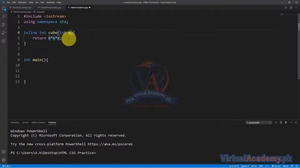Screen dimensions: 300x168
Task: Change the CRLF line ending setting
Action: click(x=261, y=166)
